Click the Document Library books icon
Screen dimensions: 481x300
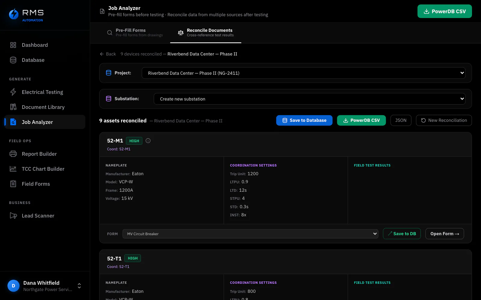click(13, 107)
